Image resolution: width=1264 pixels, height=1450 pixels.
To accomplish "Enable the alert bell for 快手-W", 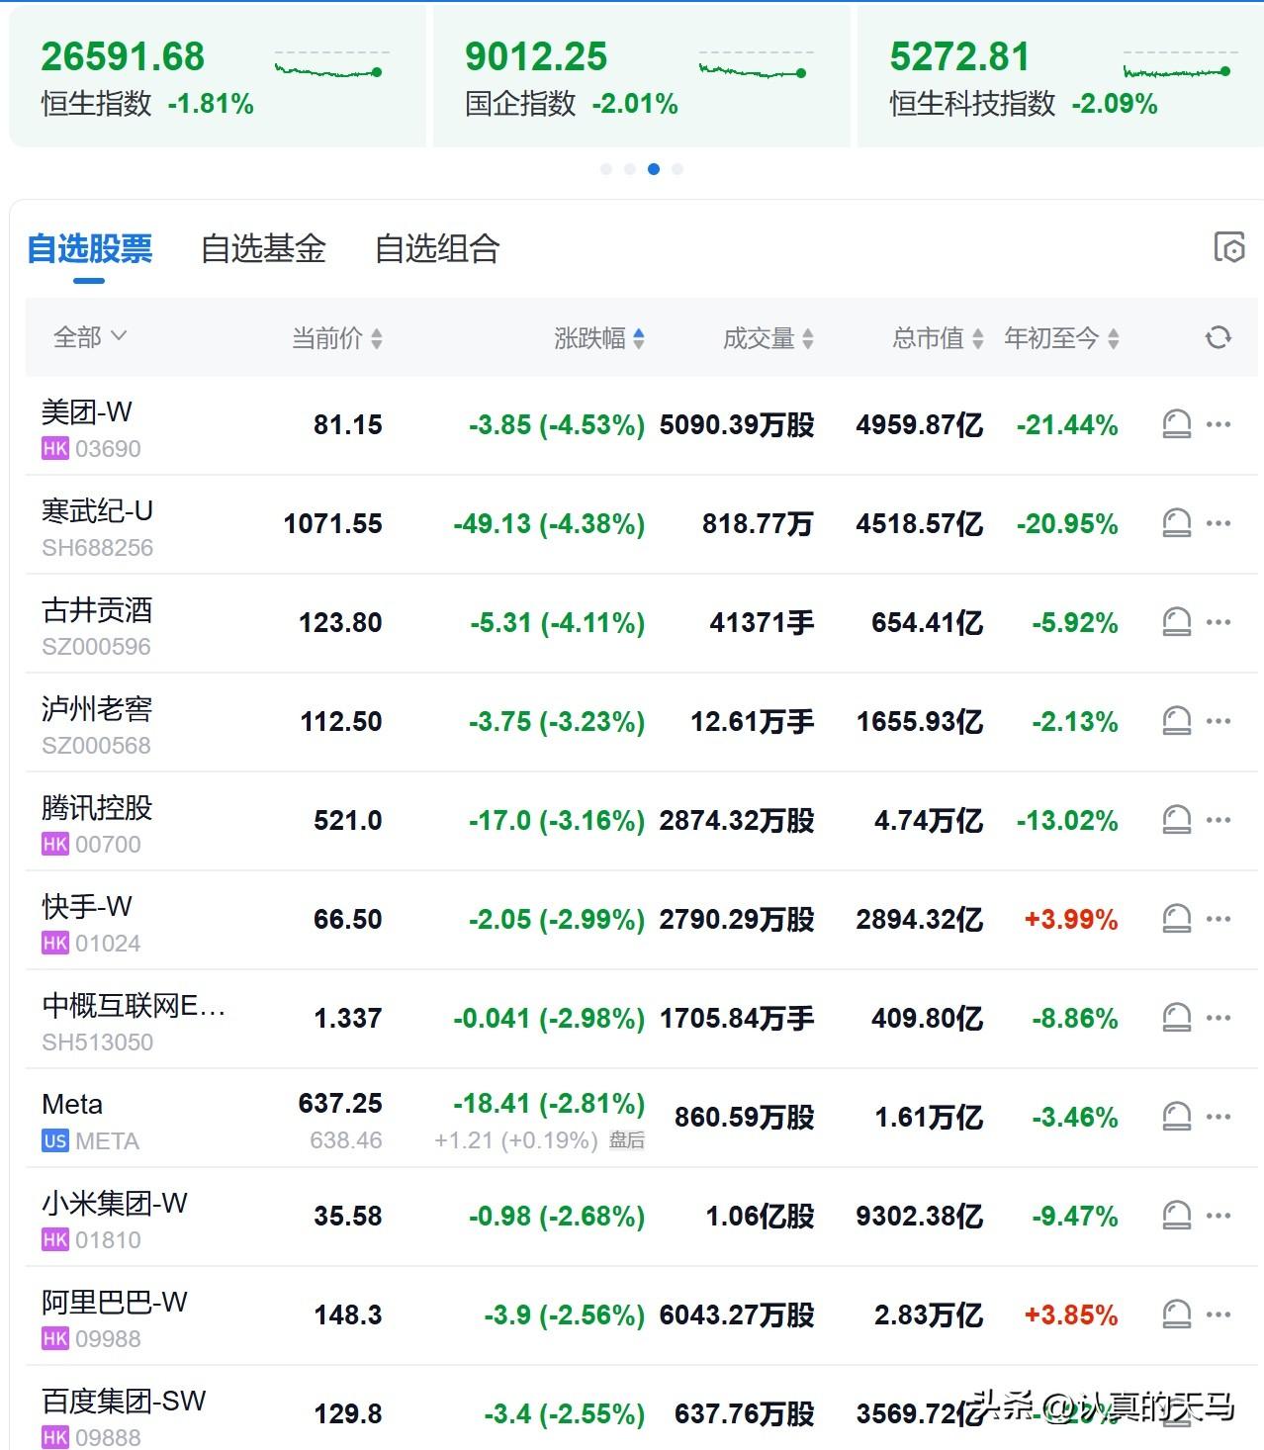I will tap(1176, 919).
